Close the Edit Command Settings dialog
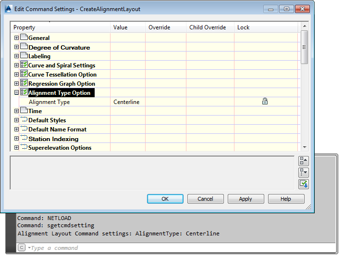Screen dimensions: 344x259 [x=302, y=9]
